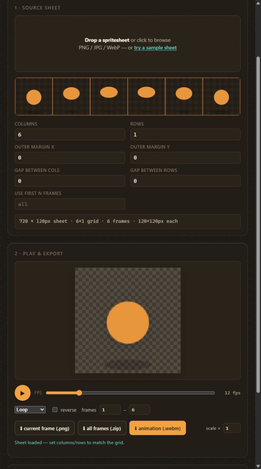
Task: Select the third sprite frame thumbnail
Action: (109, 96)
